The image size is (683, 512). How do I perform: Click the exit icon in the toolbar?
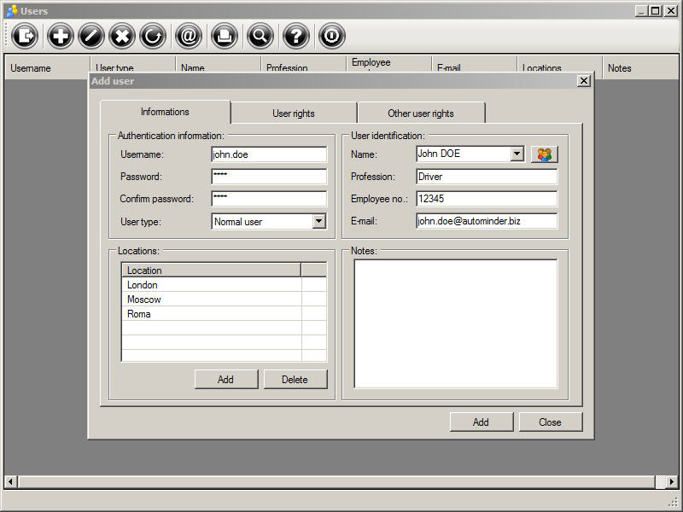[x=26, y=36]
